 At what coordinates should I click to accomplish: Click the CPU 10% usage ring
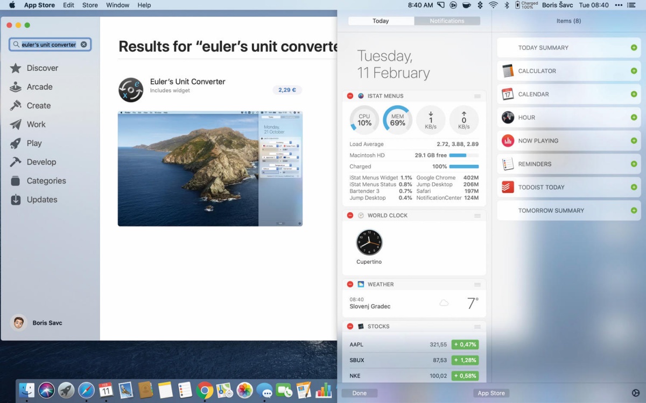point(364,120)
